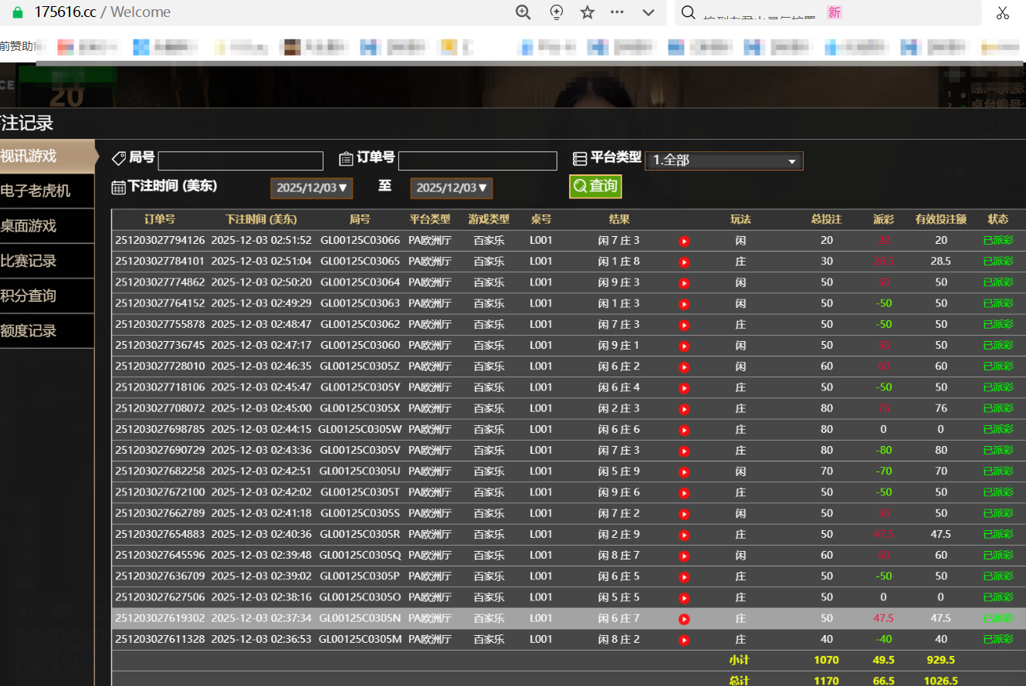
Task: Click replay icon for round GL00125C0305M
Action: click(x=684, y=640)
